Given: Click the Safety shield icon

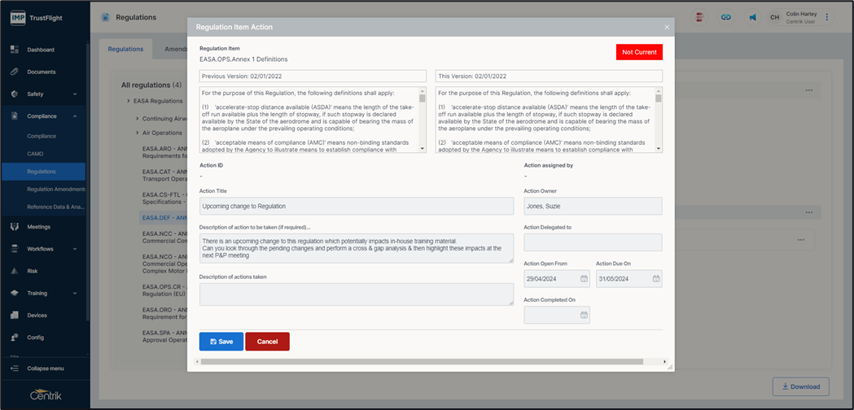Looking at the screenshot, I should click(15, 94).
